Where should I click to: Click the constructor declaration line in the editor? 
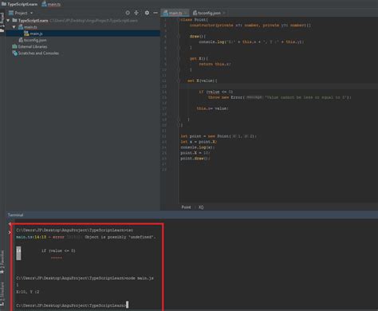pyautogui.click(x=250, y=26)
